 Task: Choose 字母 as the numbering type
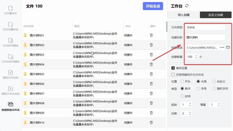point(198,89)
